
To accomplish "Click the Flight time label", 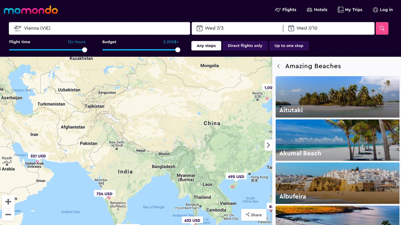I will coord(20,42).
